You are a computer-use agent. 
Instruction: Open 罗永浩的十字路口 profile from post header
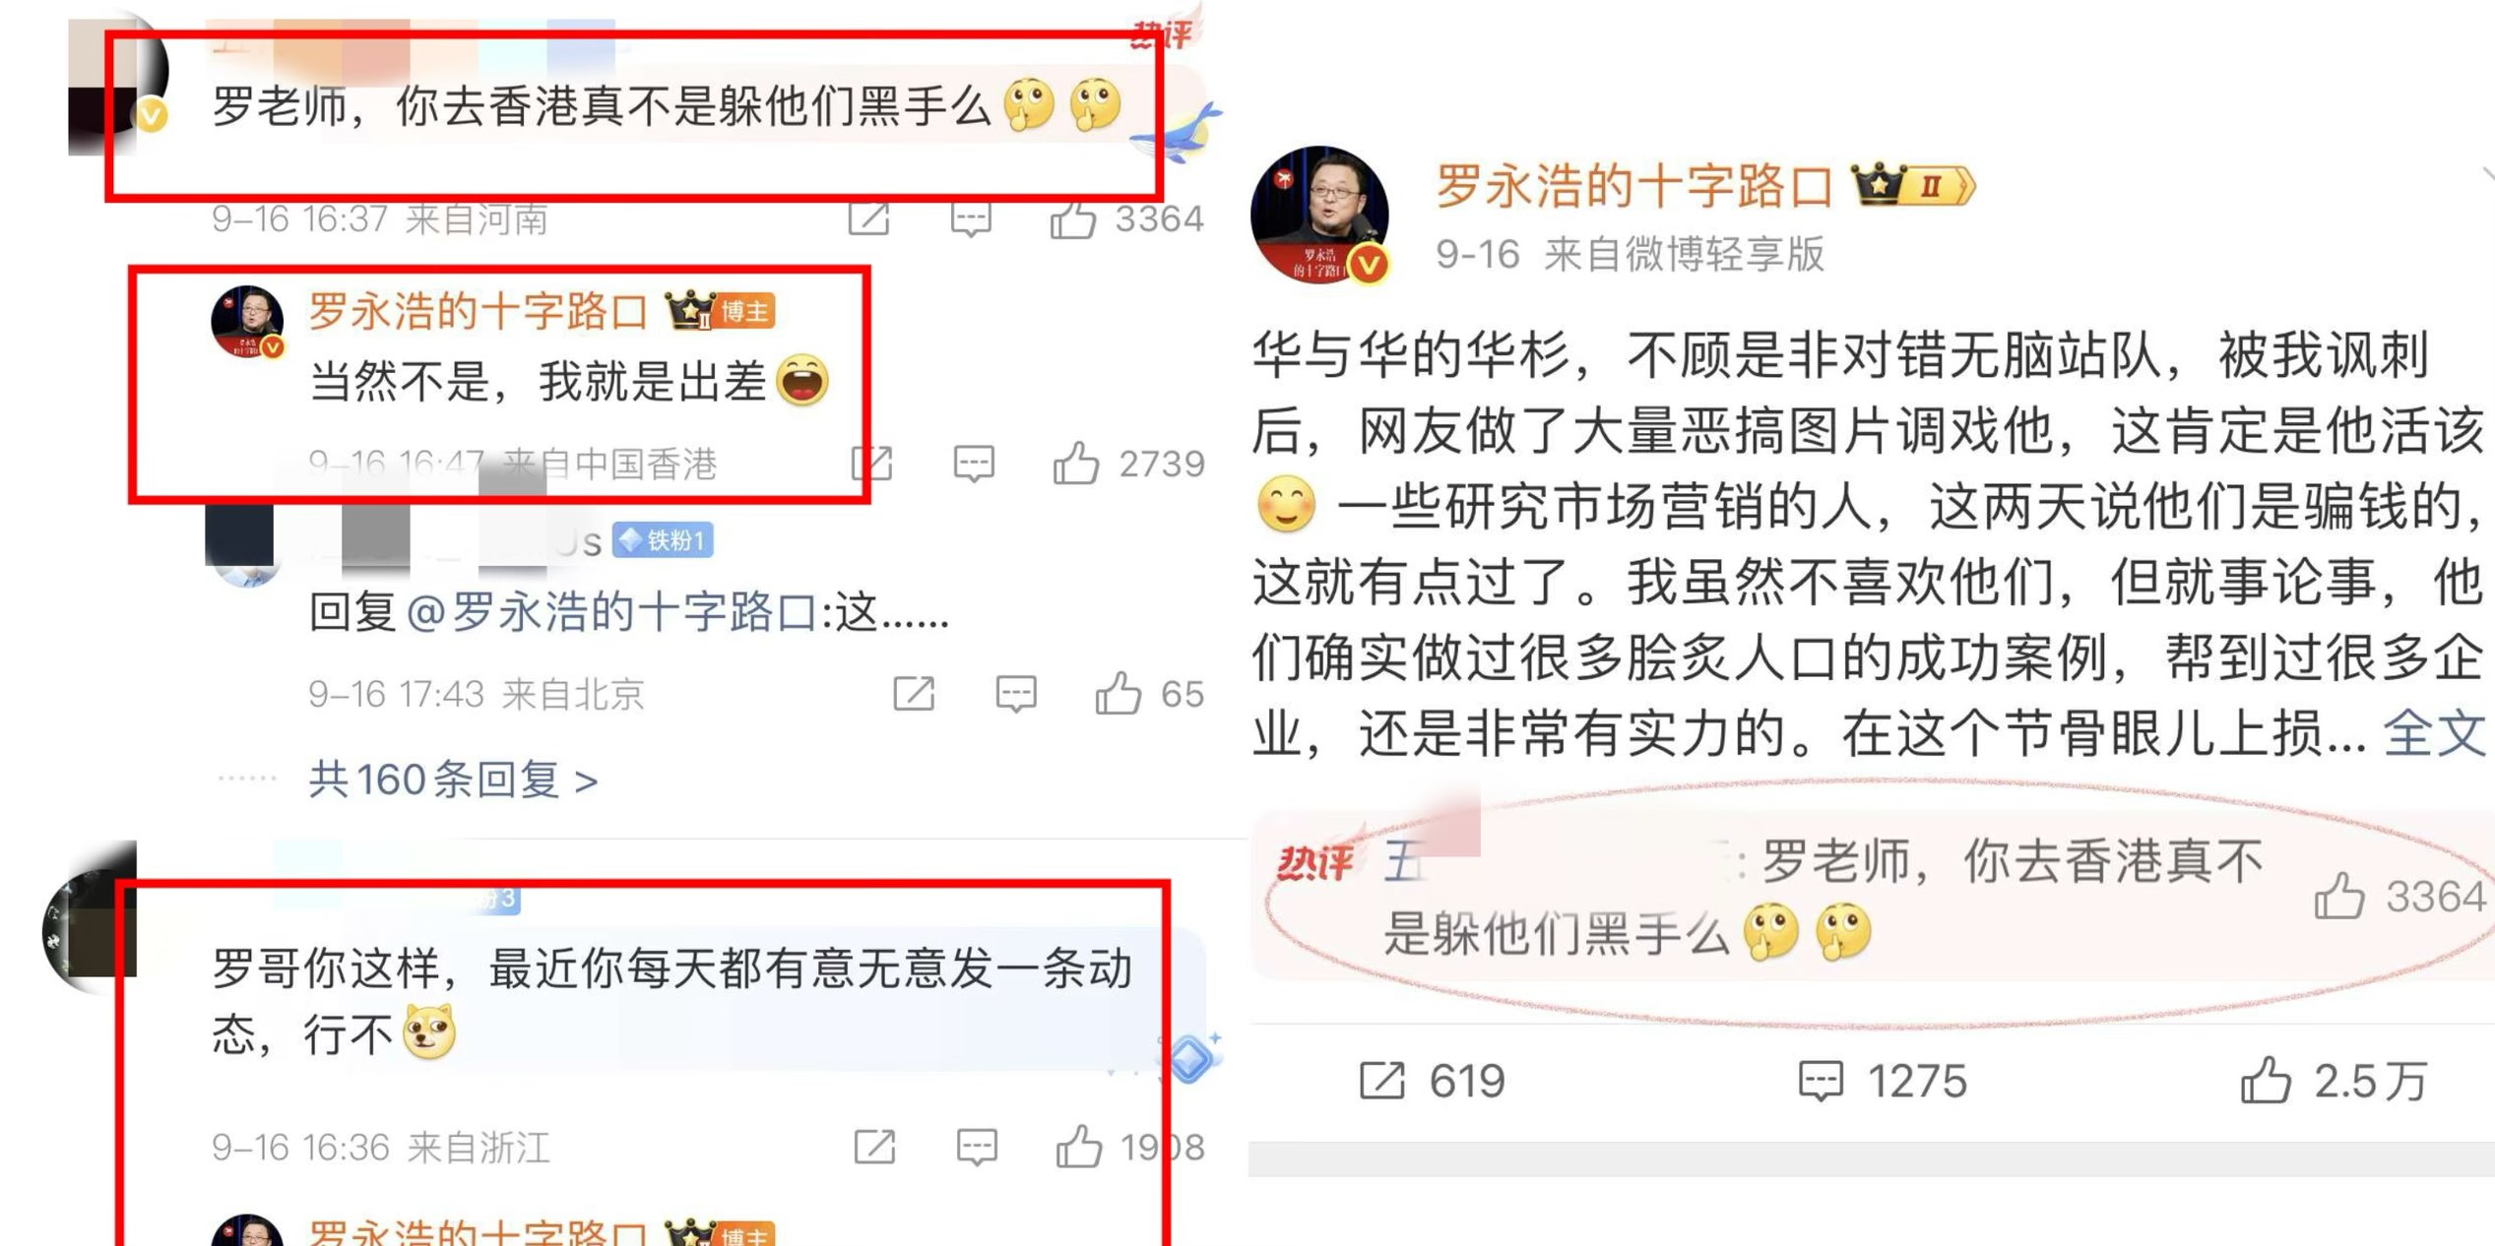[x=1633, y=186]
